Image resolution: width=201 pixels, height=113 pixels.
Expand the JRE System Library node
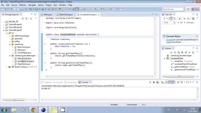7,67
